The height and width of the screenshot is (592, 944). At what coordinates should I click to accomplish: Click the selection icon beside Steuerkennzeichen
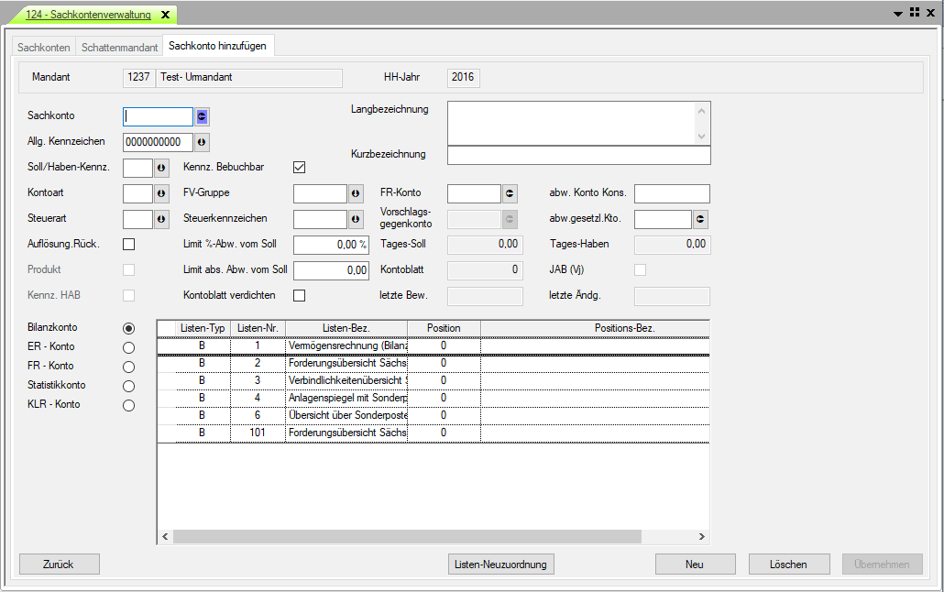[356, 219]
